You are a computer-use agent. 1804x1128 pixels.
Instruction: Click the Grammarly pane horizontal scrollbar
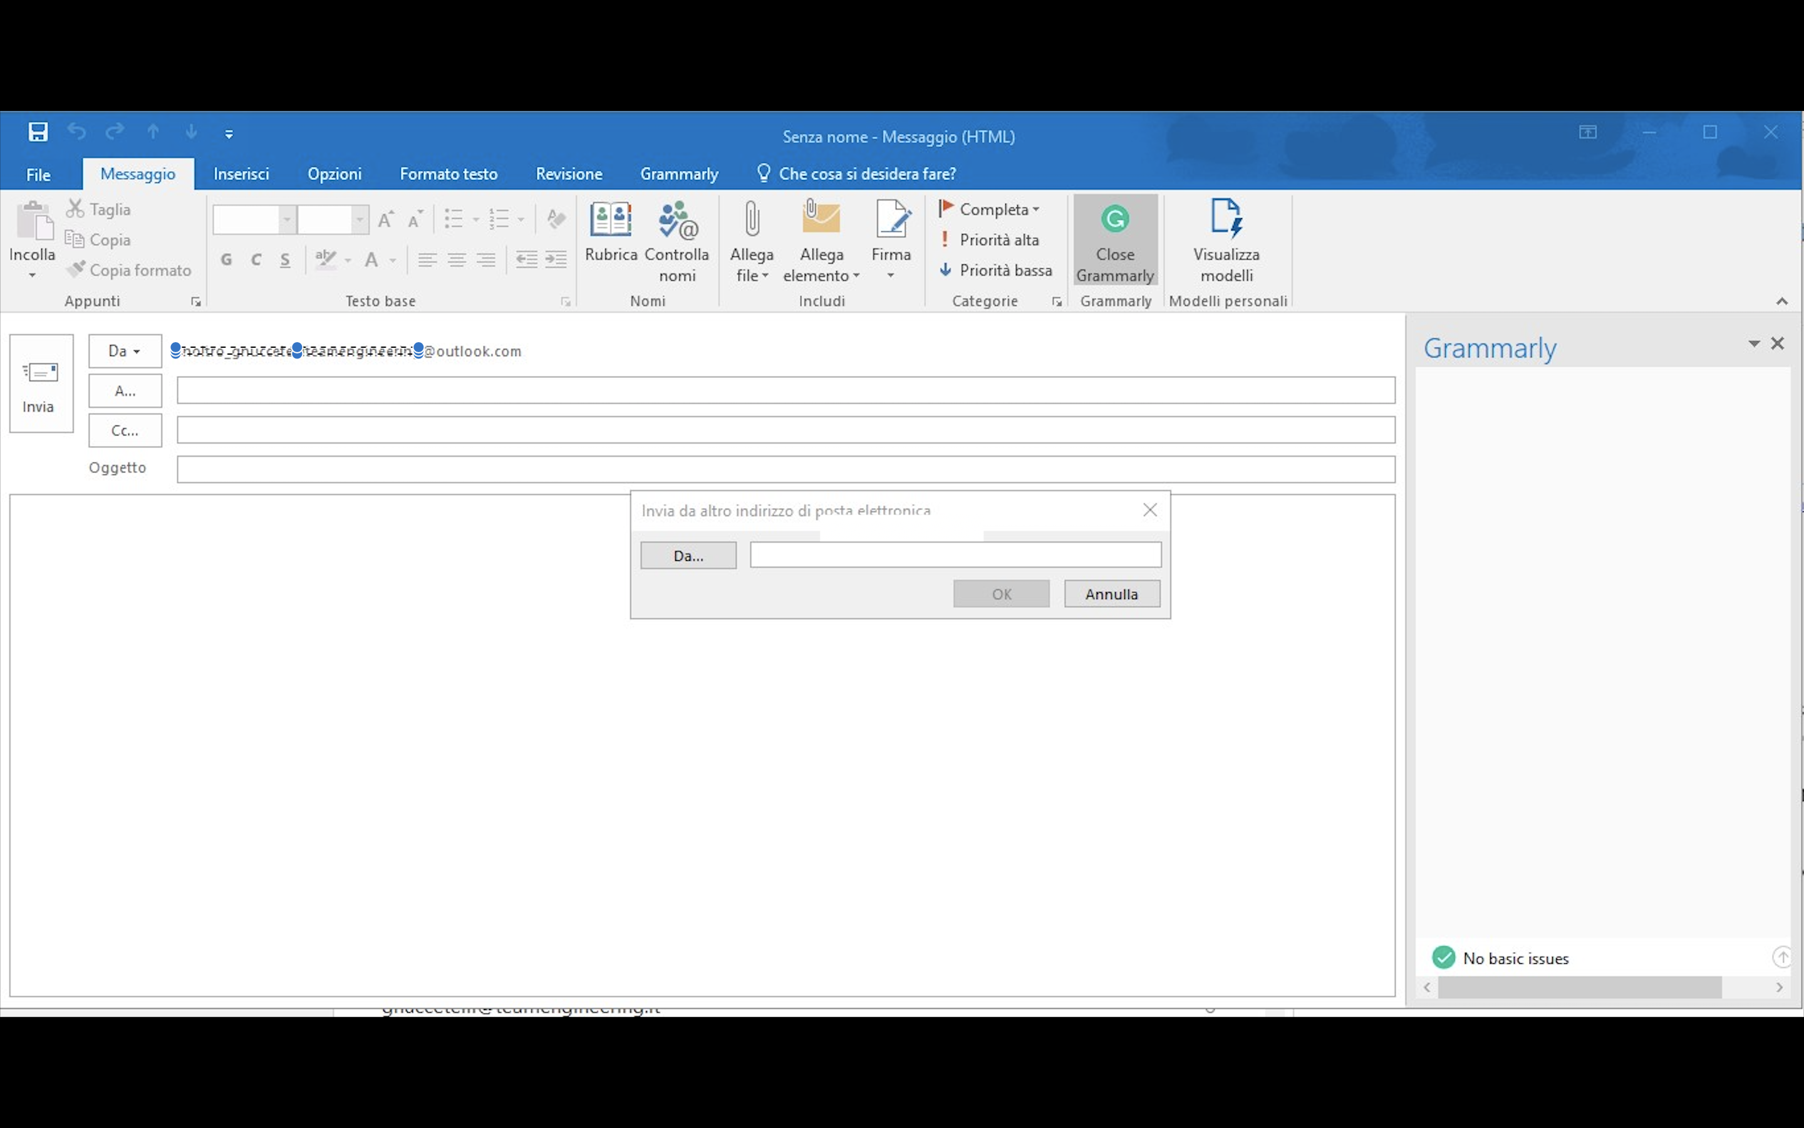[x=1579, y=987]
